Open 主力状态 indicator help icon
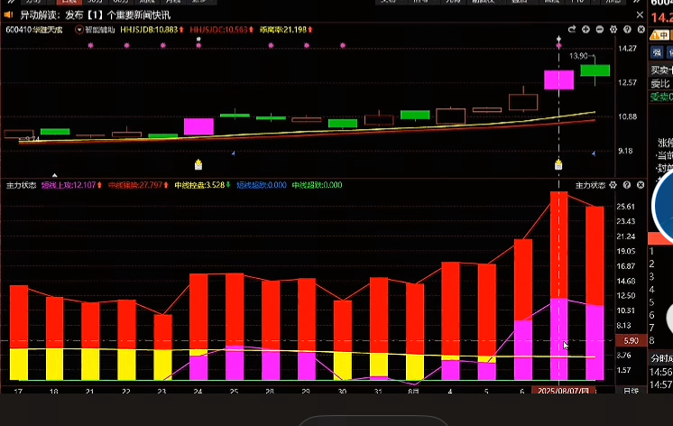The width and height of the screenshot is (673, 426). 627,185
